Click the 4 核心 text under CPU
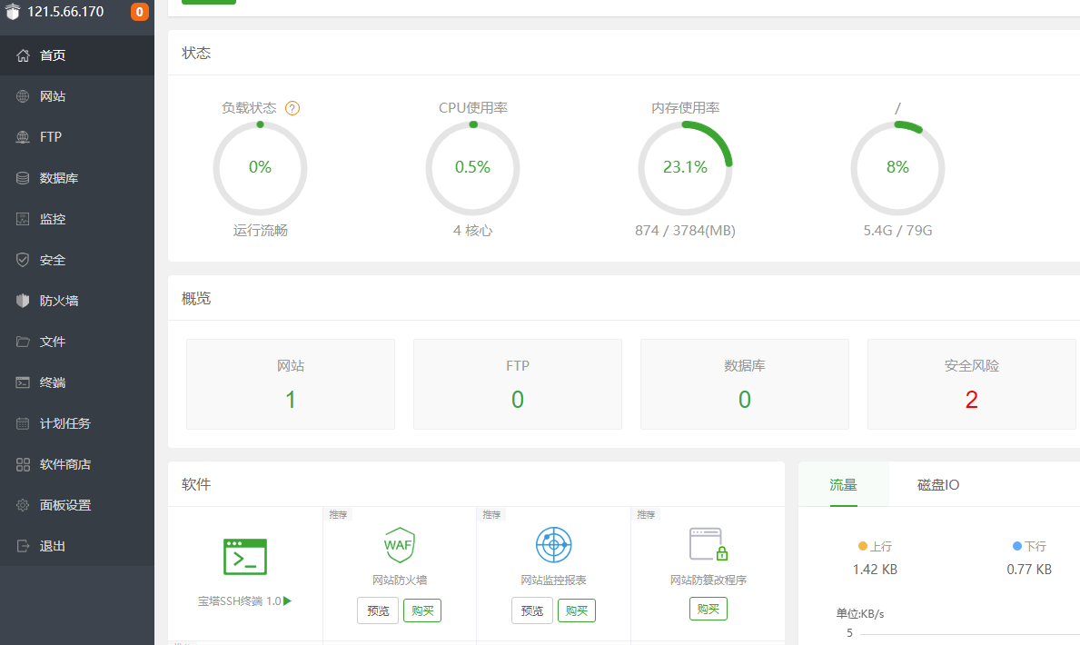The width and height of the screenshot is (1080, 645). (x=472, y=230)
